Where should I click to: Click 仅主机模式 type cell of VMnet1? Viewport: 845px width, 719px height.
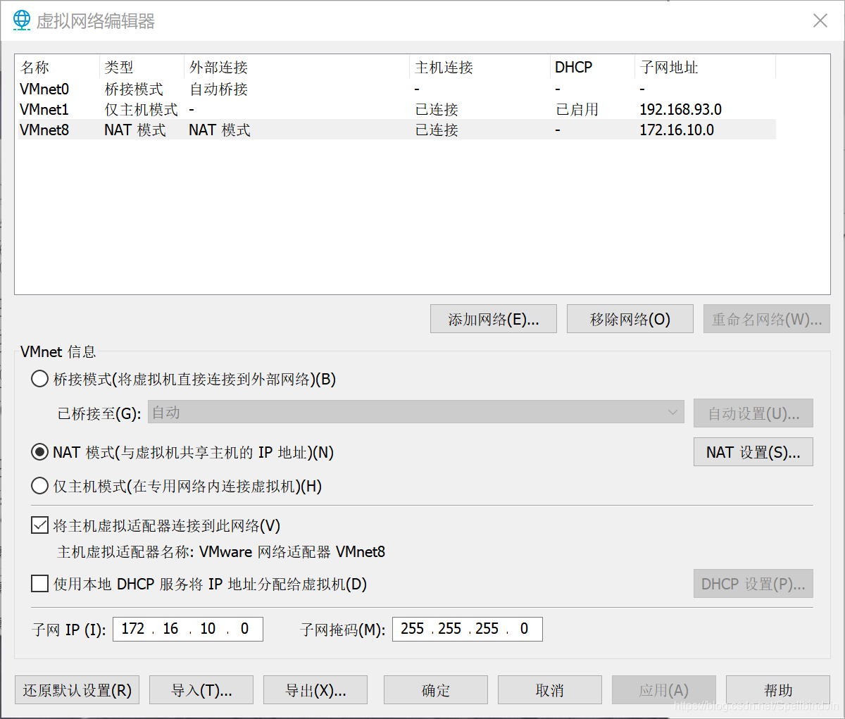[141, 109]
